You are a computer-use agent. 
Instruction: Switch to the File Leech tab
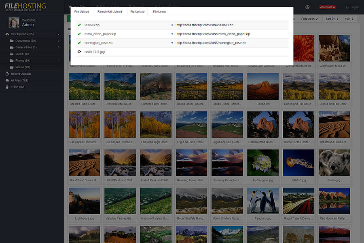click(x=159, y=12)
